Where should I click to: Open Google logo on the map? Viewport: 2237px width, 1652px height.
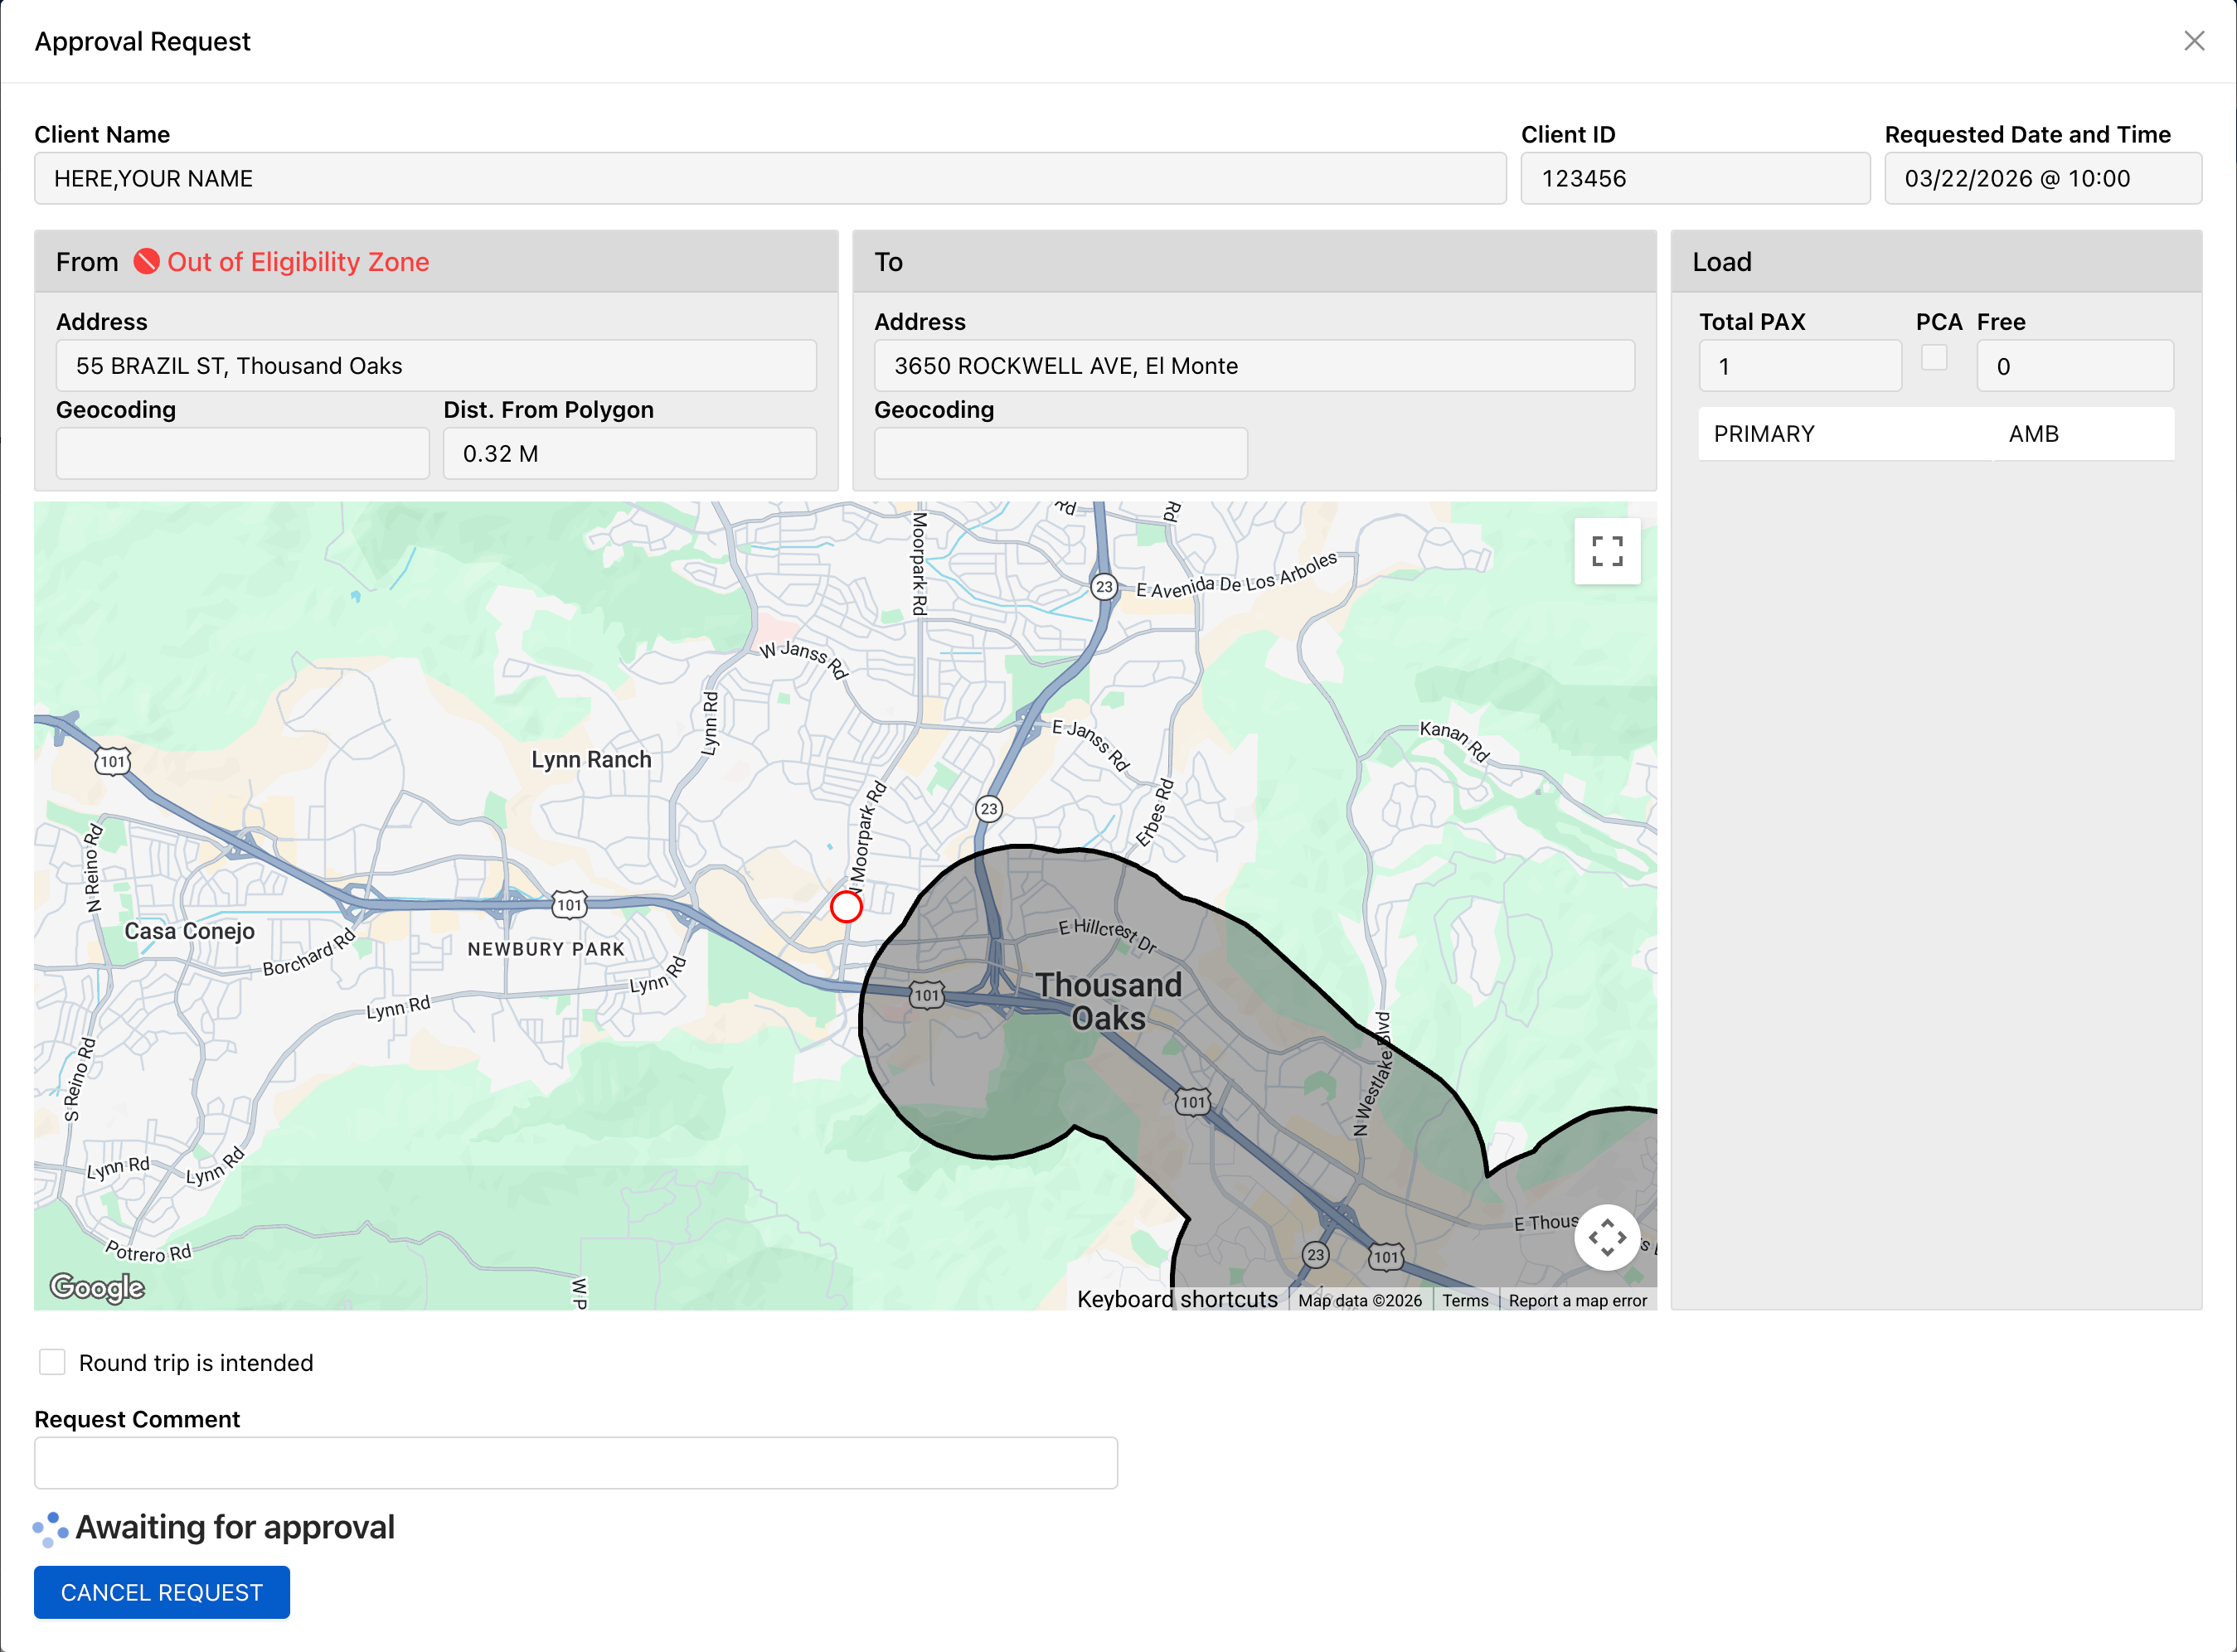pos(97,1287)
